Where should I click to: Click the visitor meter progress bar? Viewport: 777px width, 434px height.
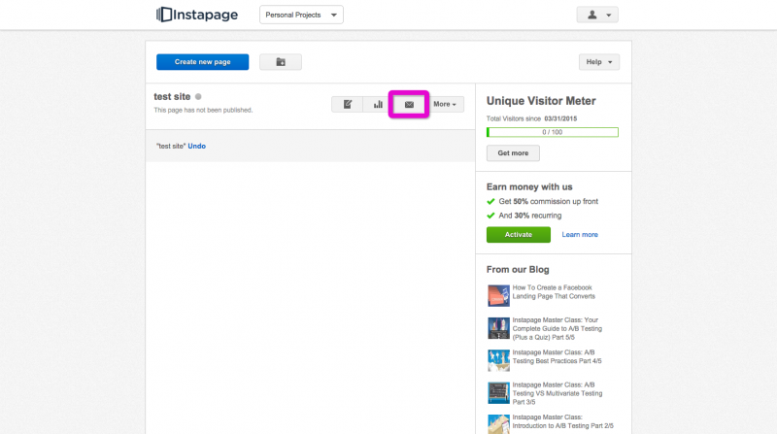tap(553, 132)
